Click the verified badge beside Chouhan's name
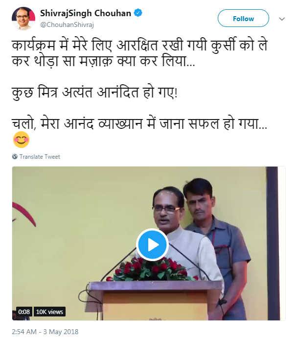The image size is (298, 339). tap(138, 13)
